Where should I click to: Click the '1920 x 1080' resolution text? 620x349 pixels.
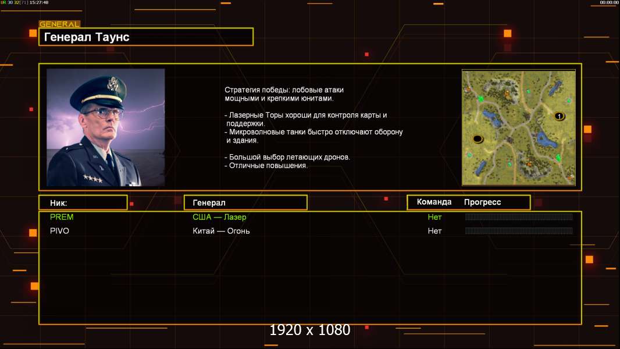(310, 330)
